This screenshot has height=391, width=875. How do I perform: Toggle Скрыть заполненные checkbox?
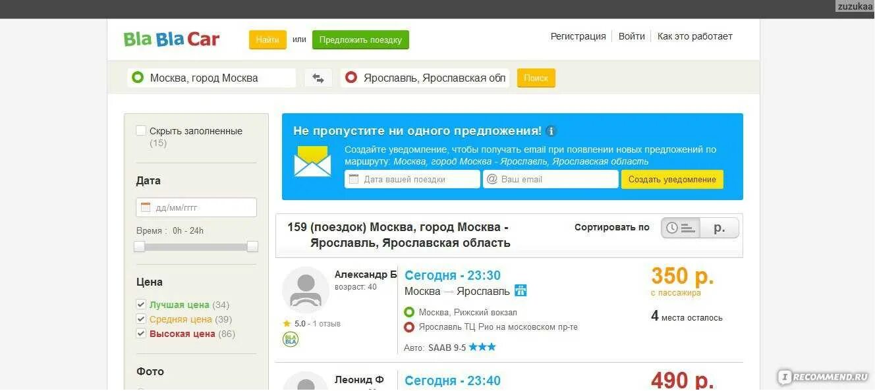[x=140, y=130]
